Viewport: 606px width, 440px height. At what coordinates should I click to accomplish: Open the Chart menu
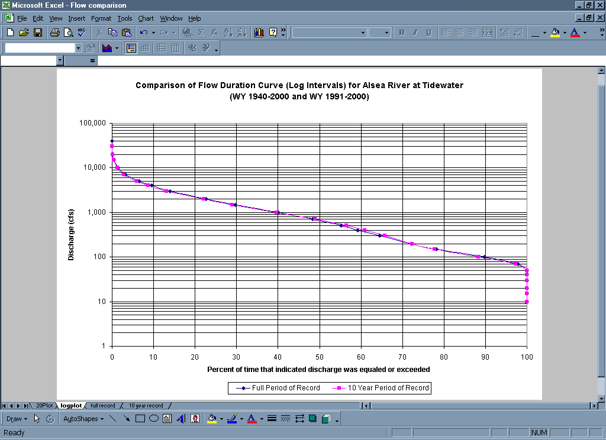pos(146,18)
